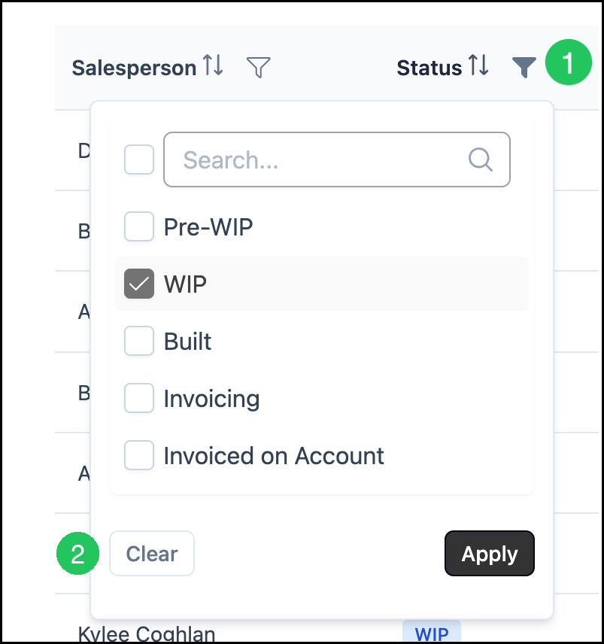This screenshot has width=604, height=644.
Task: Click the WIP status tag on Kylee Coghlan's row
Action: pyautogui.click(x=432, y=633)
